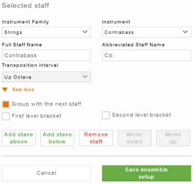Click the Move up button

coord(173,138)
